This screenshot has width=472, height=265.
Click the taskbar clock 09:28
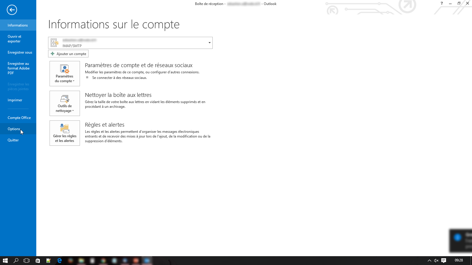click(459, 260)
